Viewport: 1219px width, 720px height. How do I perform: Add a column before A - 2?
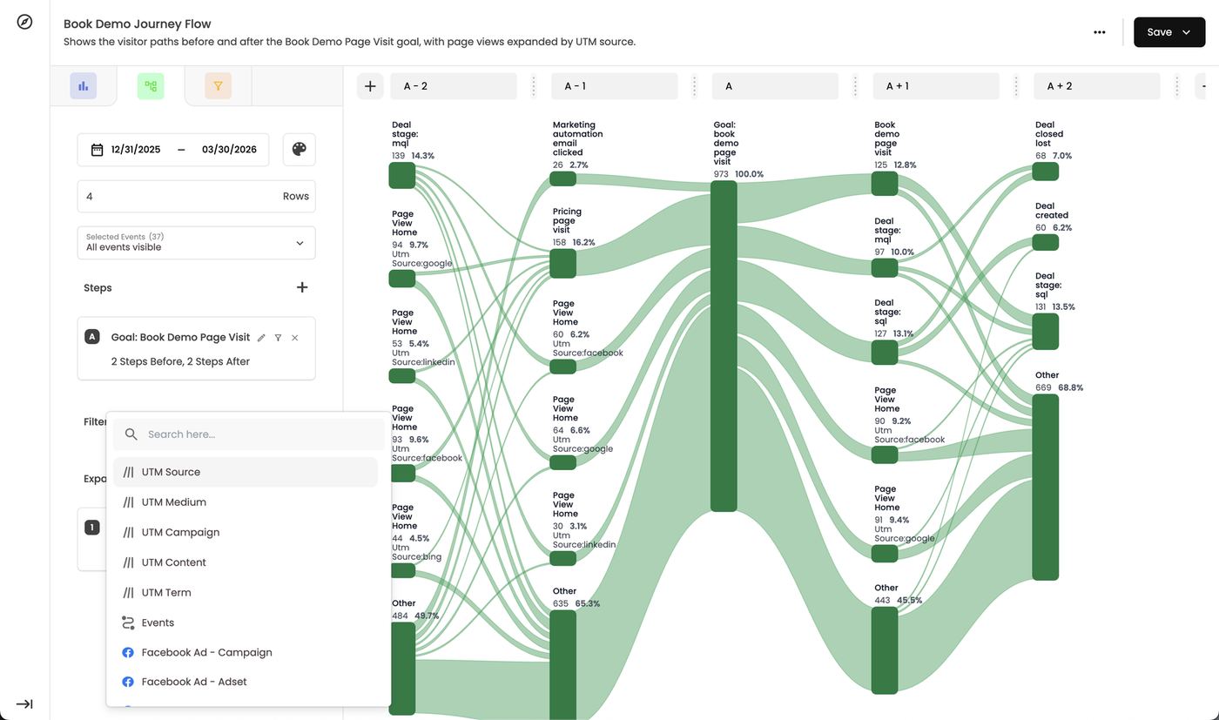pyautogui.click(x=370, y=86)
